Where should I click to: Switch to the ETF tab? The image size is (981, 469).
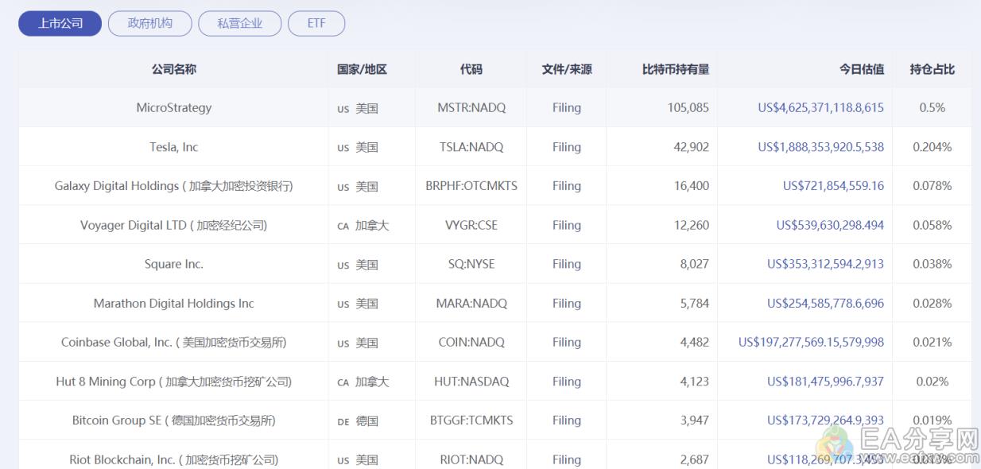316,23
